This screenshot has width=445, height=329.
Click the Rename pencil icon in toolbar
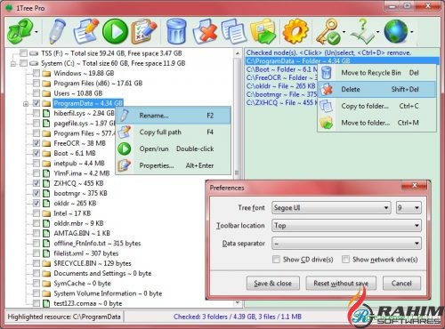coord(58,31)
